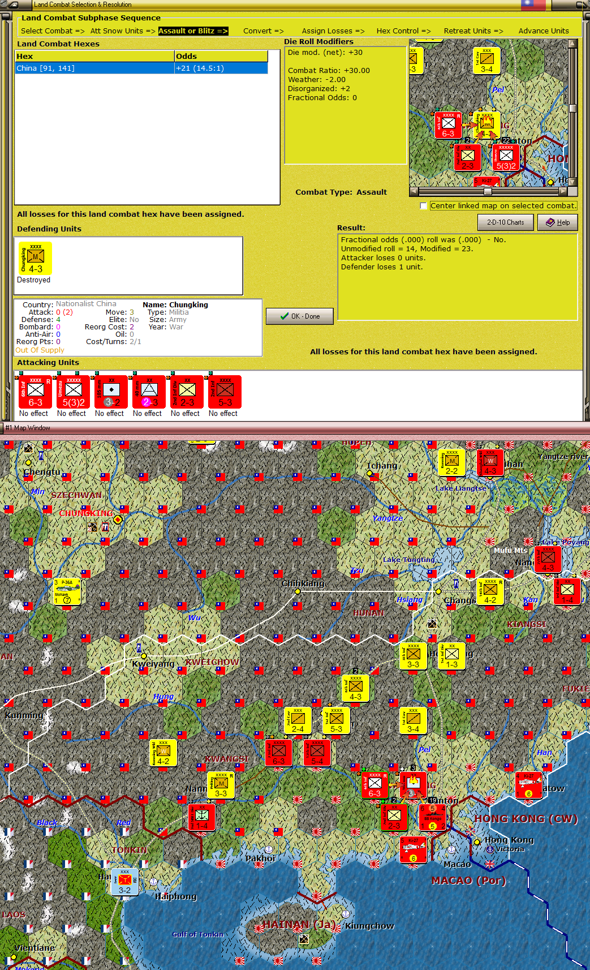Viewport: 590px width, 970px height.
Task: Select yellow 2-2 counter near Ichang
Action: coord(452,462)
